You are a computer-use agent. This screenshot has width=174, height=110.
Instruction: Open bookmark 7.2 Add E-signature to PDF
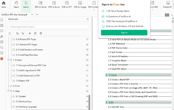28,71
